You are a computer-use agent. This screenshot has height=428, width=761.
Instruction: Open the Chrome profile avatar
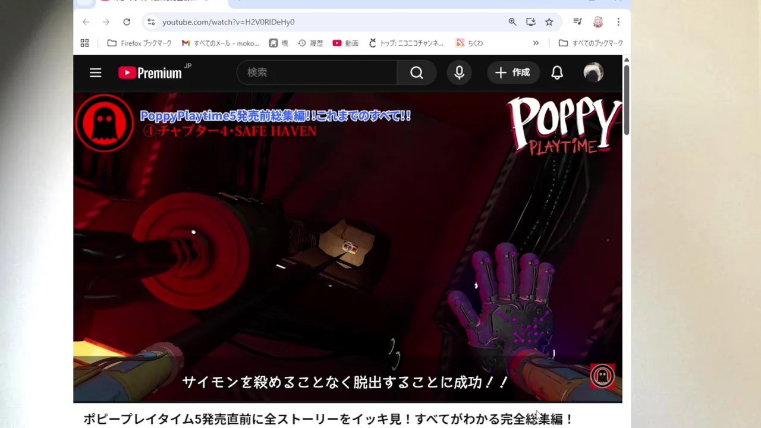click(598, 22)
